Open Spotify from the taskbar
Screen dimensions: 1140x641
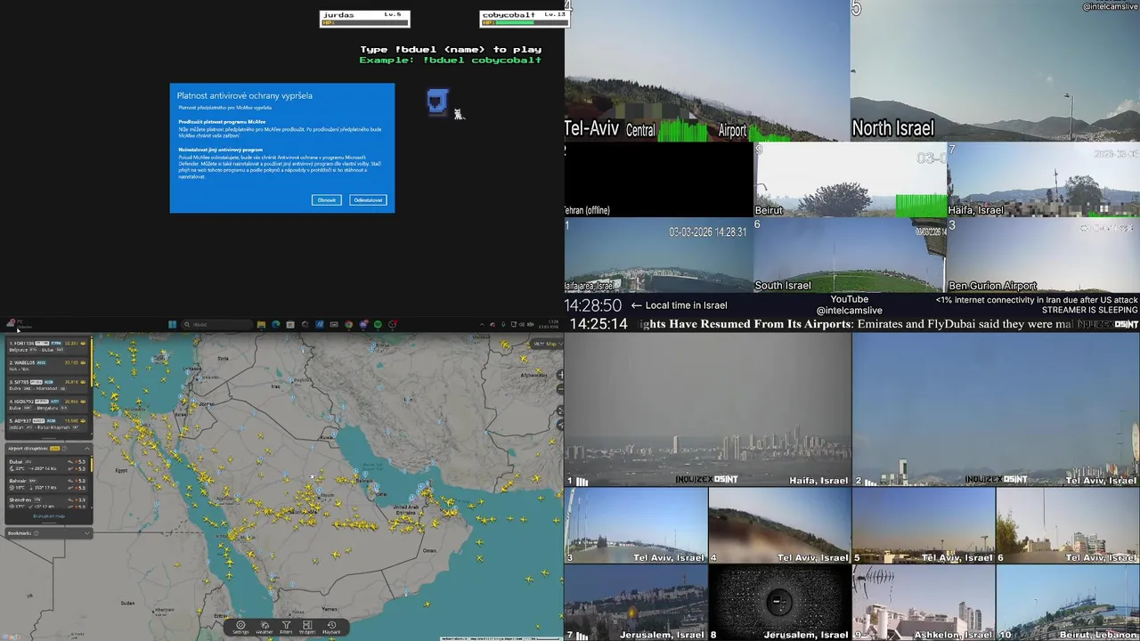pyautogui.click(x=378, y=325)
